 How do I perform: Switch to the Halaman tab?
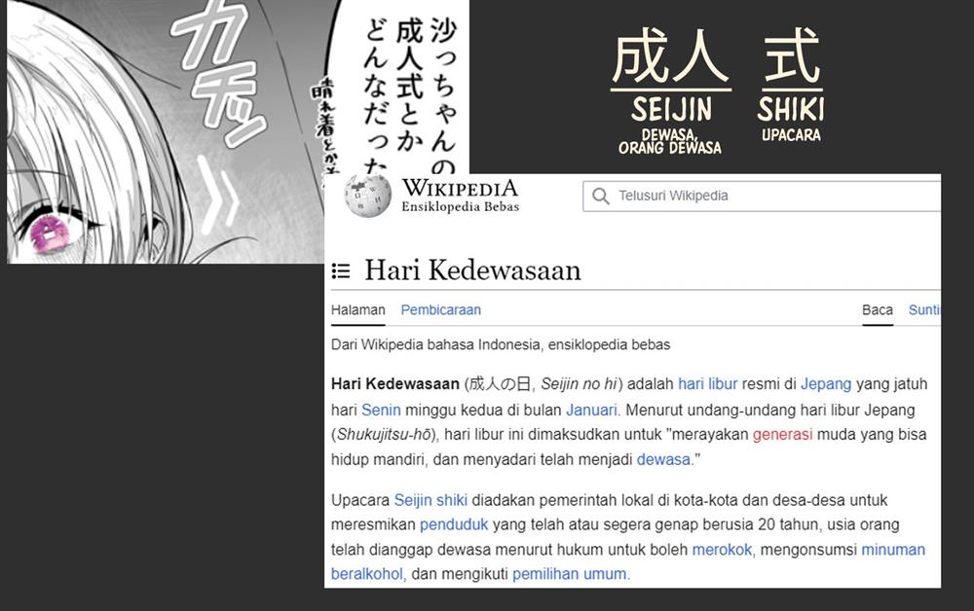357,310
